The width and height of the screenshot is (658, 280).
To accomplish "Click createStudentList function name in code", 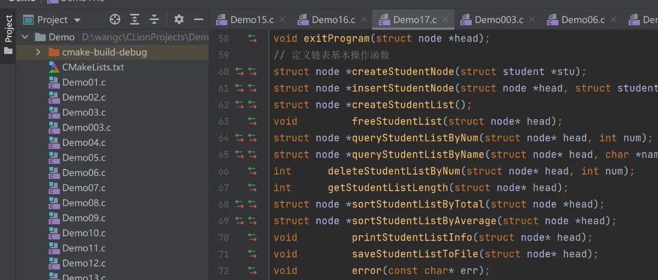I will (x=403, y=105).
